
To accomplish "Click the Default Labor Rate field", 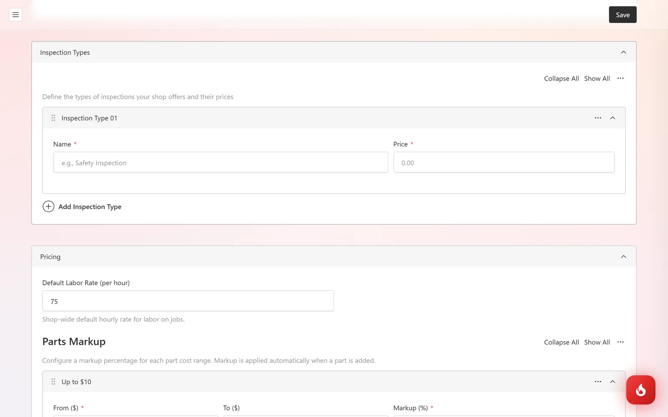I will 188,301.
